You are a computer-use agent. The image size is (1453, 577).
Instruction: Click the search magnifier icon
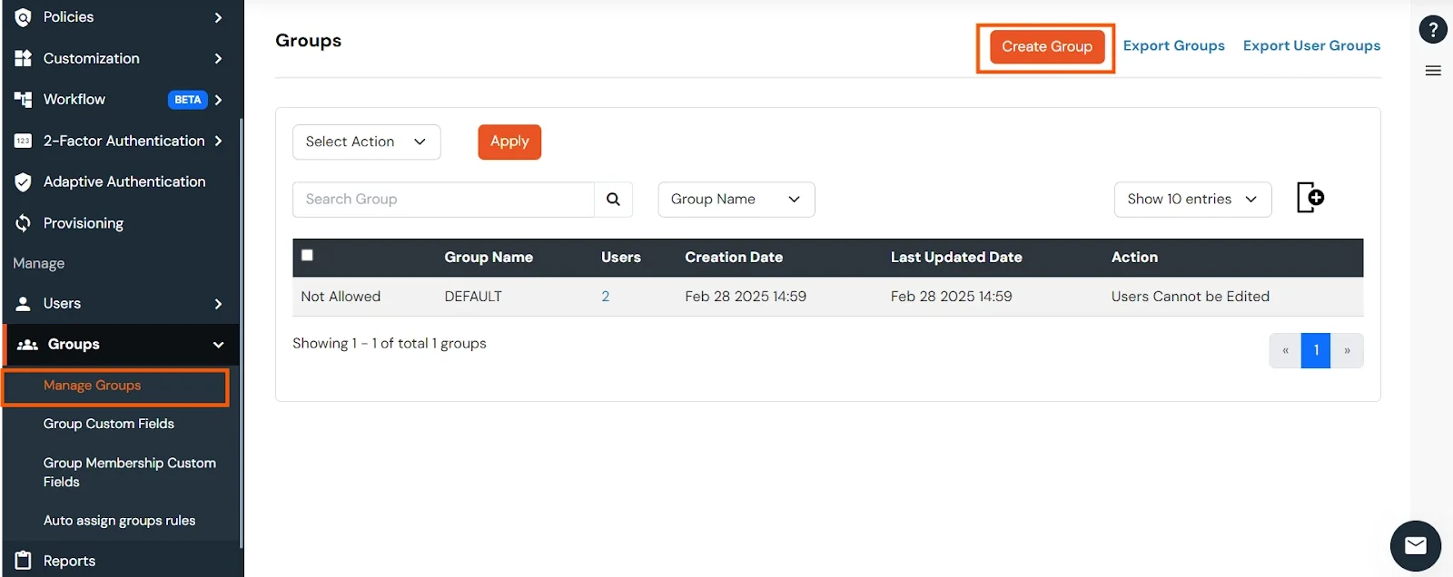click(614, 200)
